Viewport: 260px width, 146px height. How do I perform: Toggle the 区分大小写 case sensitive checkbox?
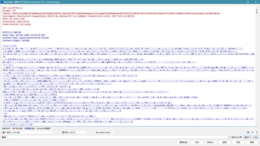pos(230,137)
